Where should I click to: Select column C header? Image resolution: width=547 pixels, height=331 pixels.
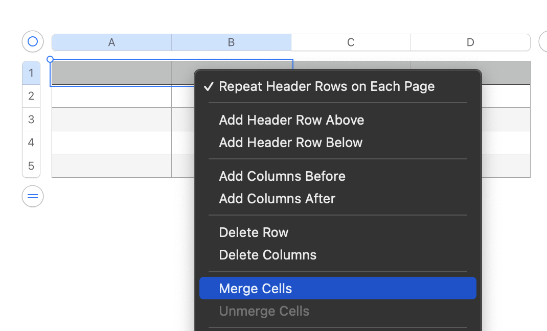click(351, 42)
